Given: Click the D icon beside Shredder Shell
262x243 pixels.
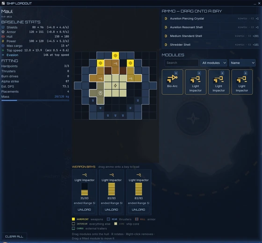Looking at the screenshot, I should click(166, 45).
